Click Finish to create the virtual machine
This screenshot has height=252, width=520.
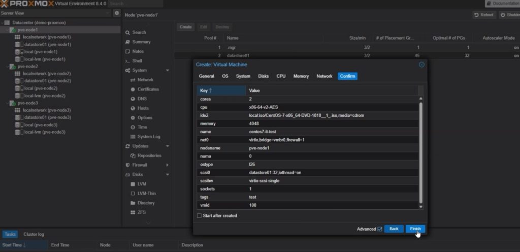[415, 229]
